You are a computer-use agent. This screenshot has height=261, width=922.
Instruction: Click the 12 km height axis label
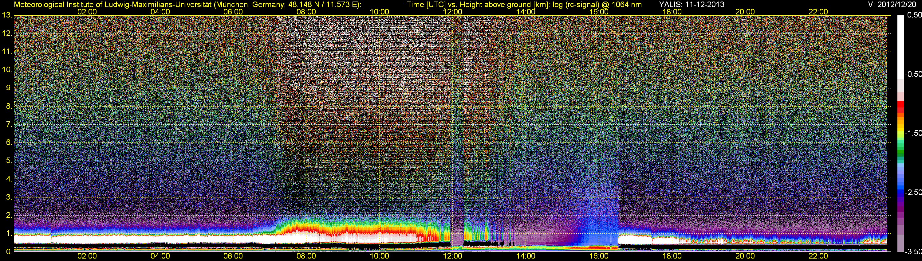pyautogui.click(x=7, y=33)
